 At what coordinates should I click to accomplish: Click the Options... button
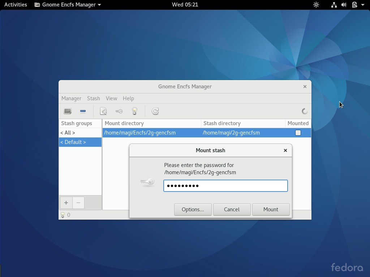click(x=193, y=210)
